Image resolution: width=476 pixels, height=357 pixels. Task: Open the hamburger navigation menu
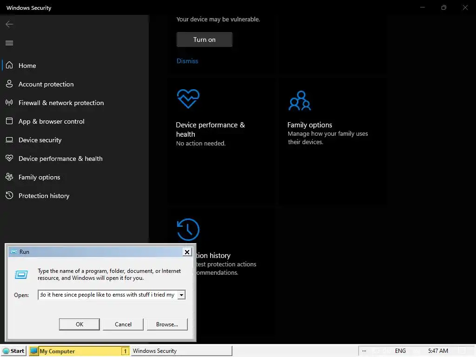pyautogui.click(x=9, y=43)
